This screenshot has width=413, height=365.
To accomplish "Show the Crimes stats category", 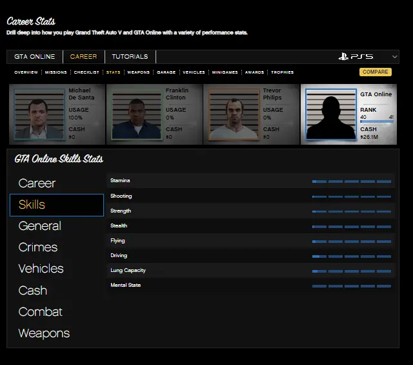I will (x=38, y=247).
